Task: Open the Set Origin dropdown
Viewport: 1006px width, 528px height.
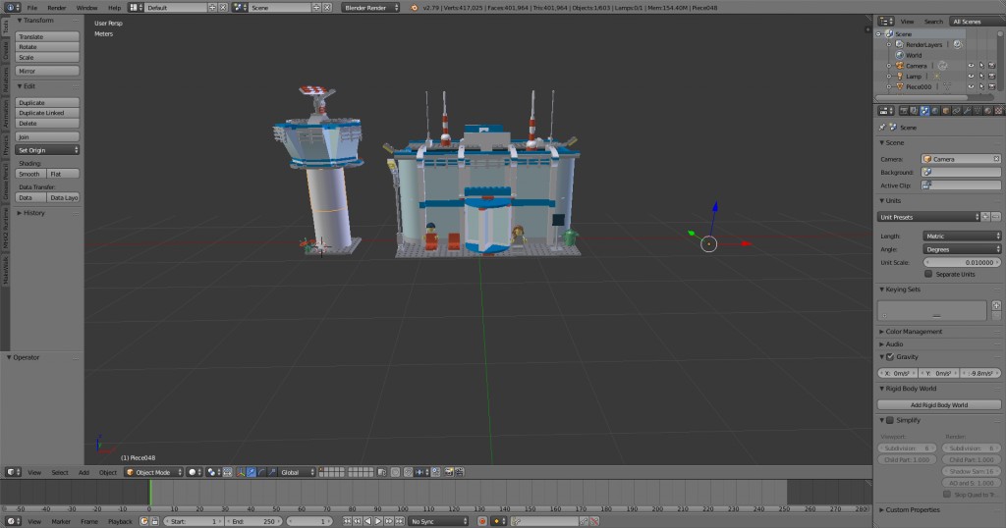Action: [x=47, y=150]
